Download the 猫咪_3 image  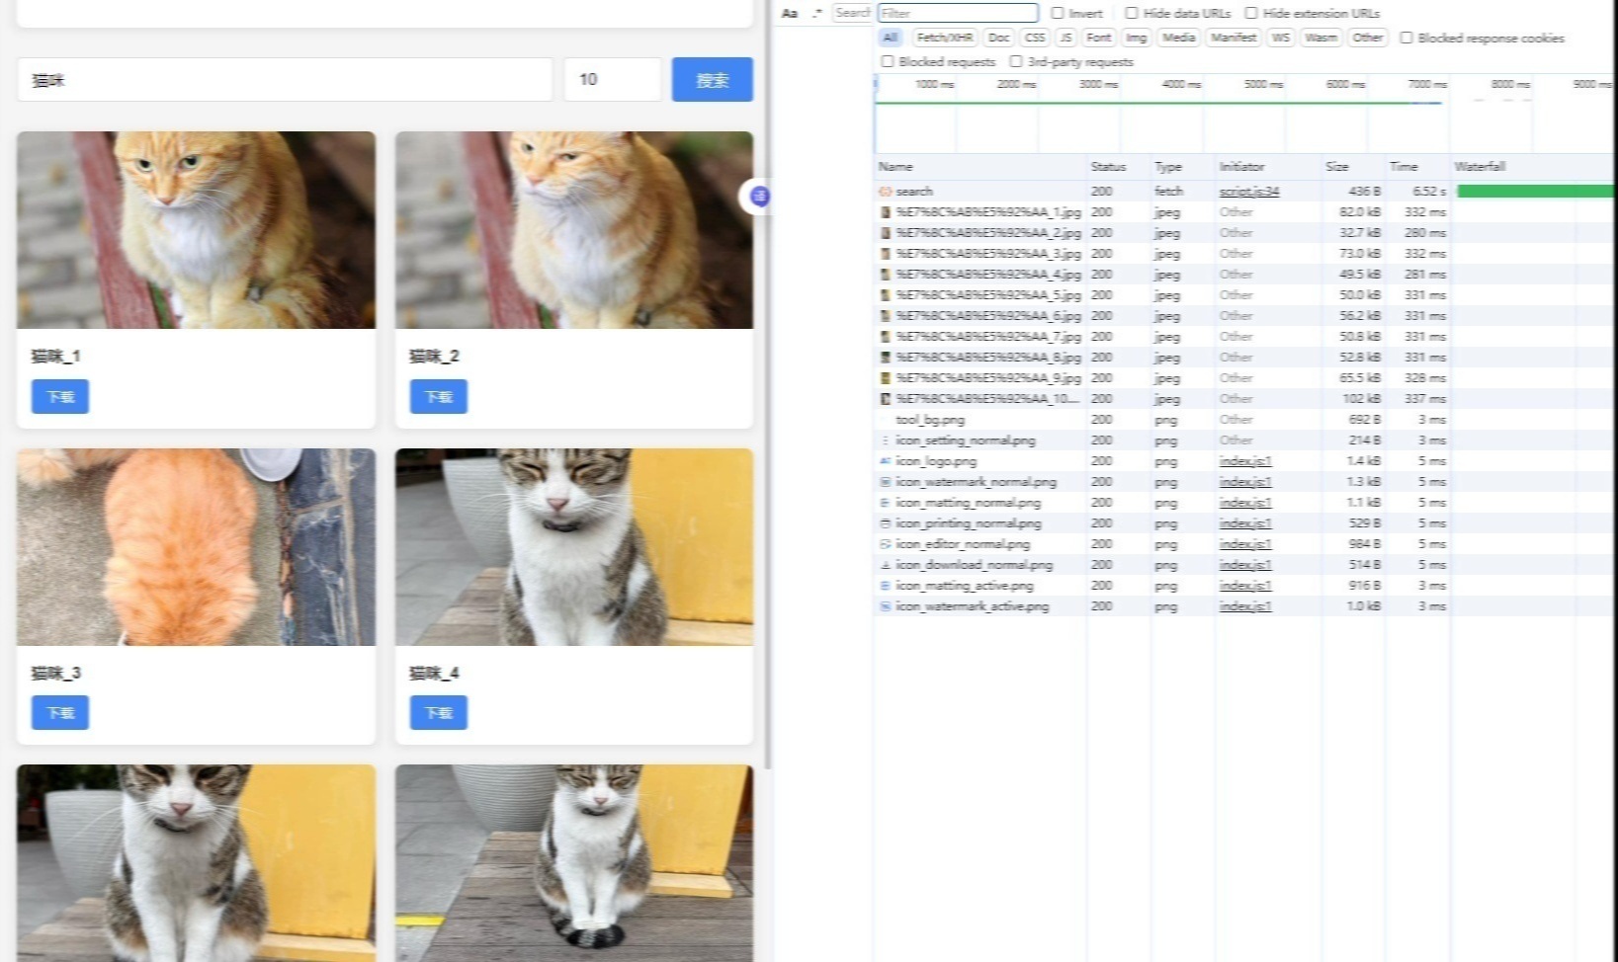click(60, 712)
